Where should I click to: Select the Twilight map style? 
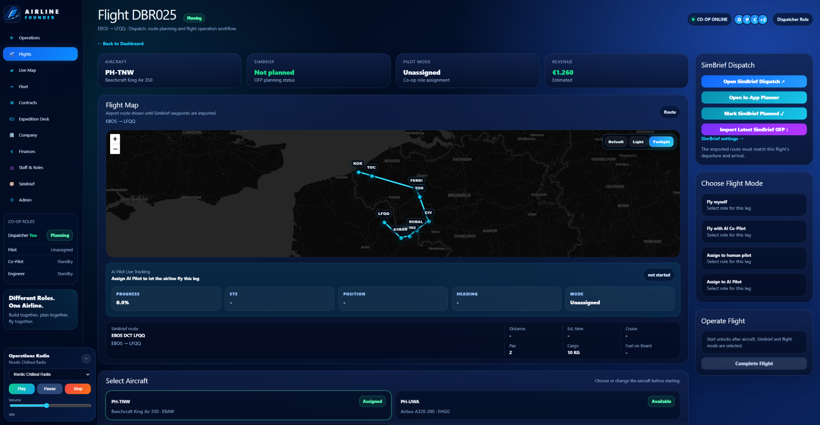click(x=661, y=142)
